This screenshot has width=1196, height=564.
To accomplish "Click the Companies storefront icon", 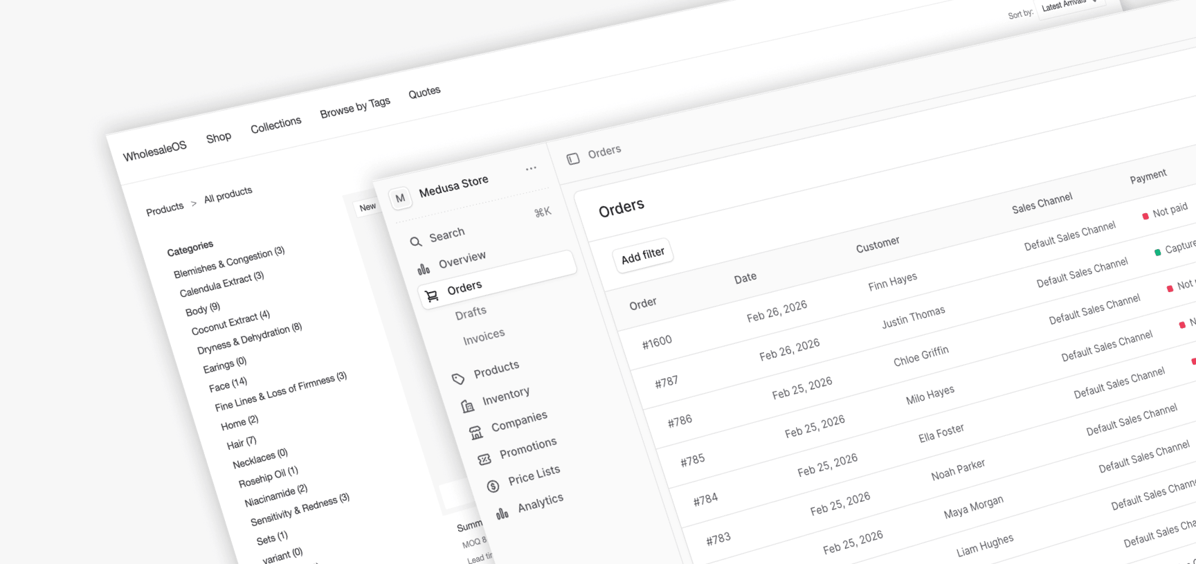I will click(x=476, y=433).
